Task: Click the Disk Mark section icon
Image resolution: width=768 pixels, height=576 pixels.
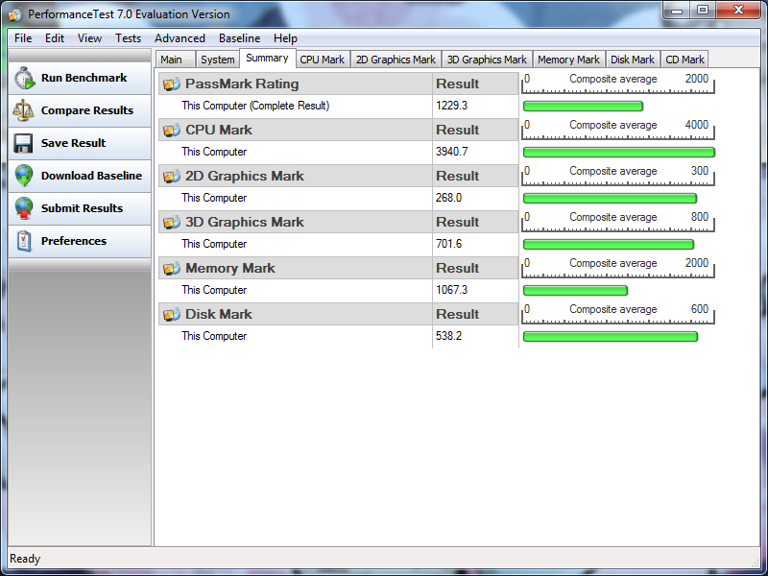Action: 172,314
